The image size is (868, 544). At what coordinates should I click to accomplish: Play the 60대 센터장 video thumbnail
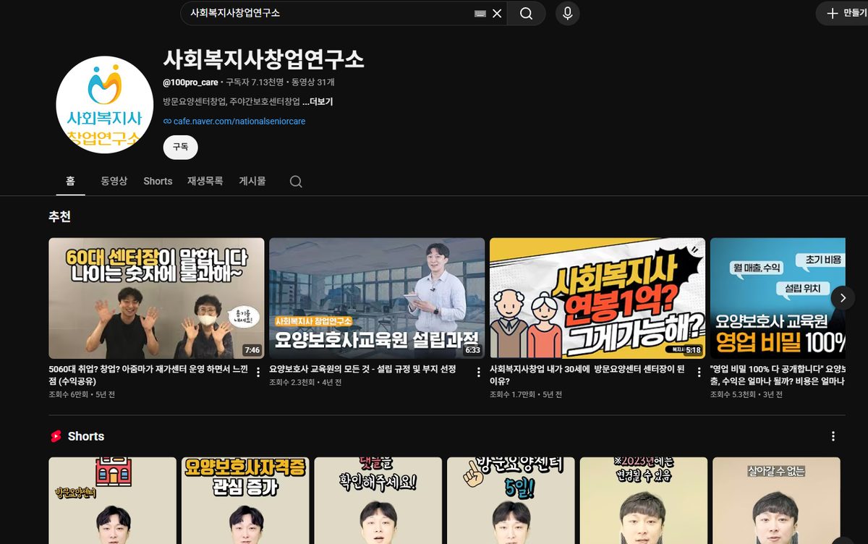point(156,298)
